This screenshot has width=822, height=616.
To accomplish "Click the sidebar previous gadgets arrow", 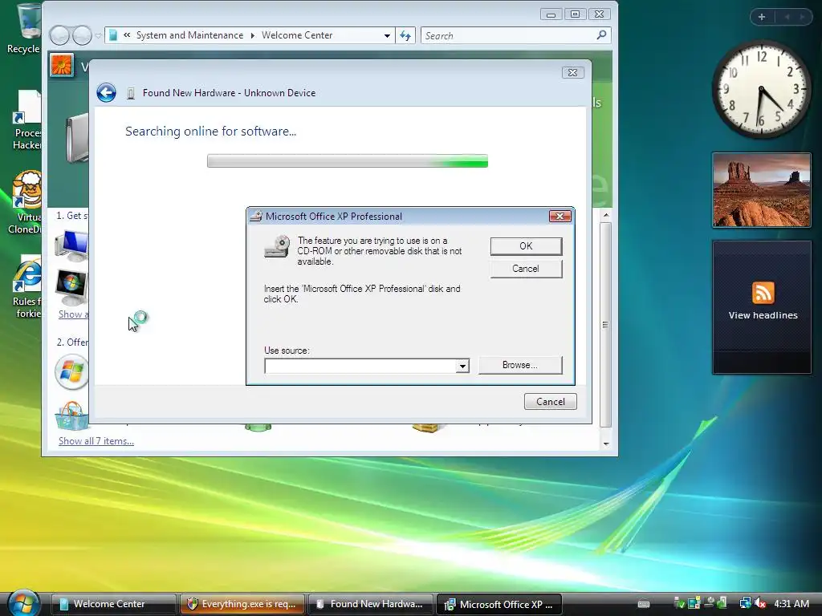I will pos(787,17).
